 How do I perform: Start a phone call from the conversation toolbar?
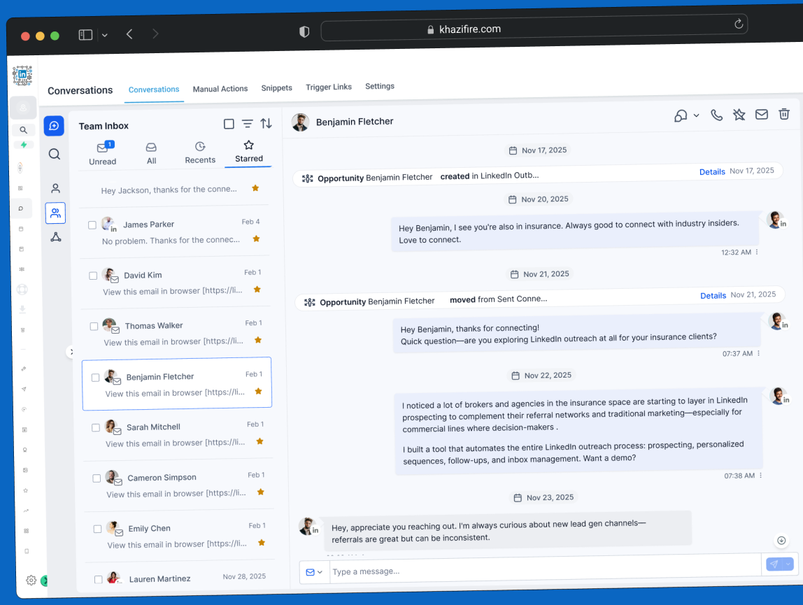tap(716, 114)
